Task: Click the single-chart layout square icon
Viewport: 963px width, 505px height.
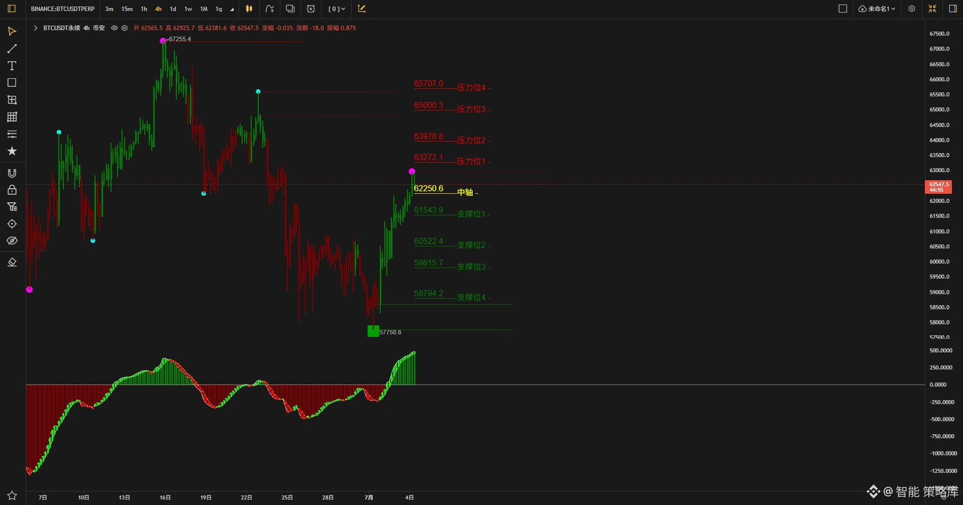Action: pos(843,9)
